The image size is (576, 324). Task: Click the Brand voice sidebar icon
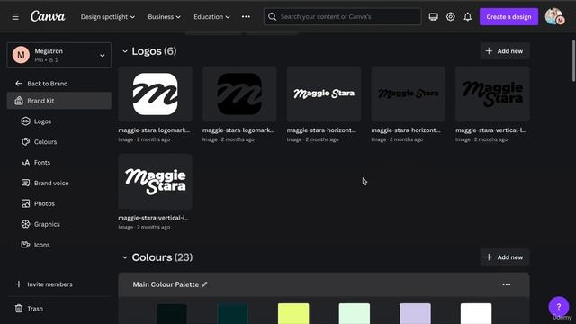25,183
